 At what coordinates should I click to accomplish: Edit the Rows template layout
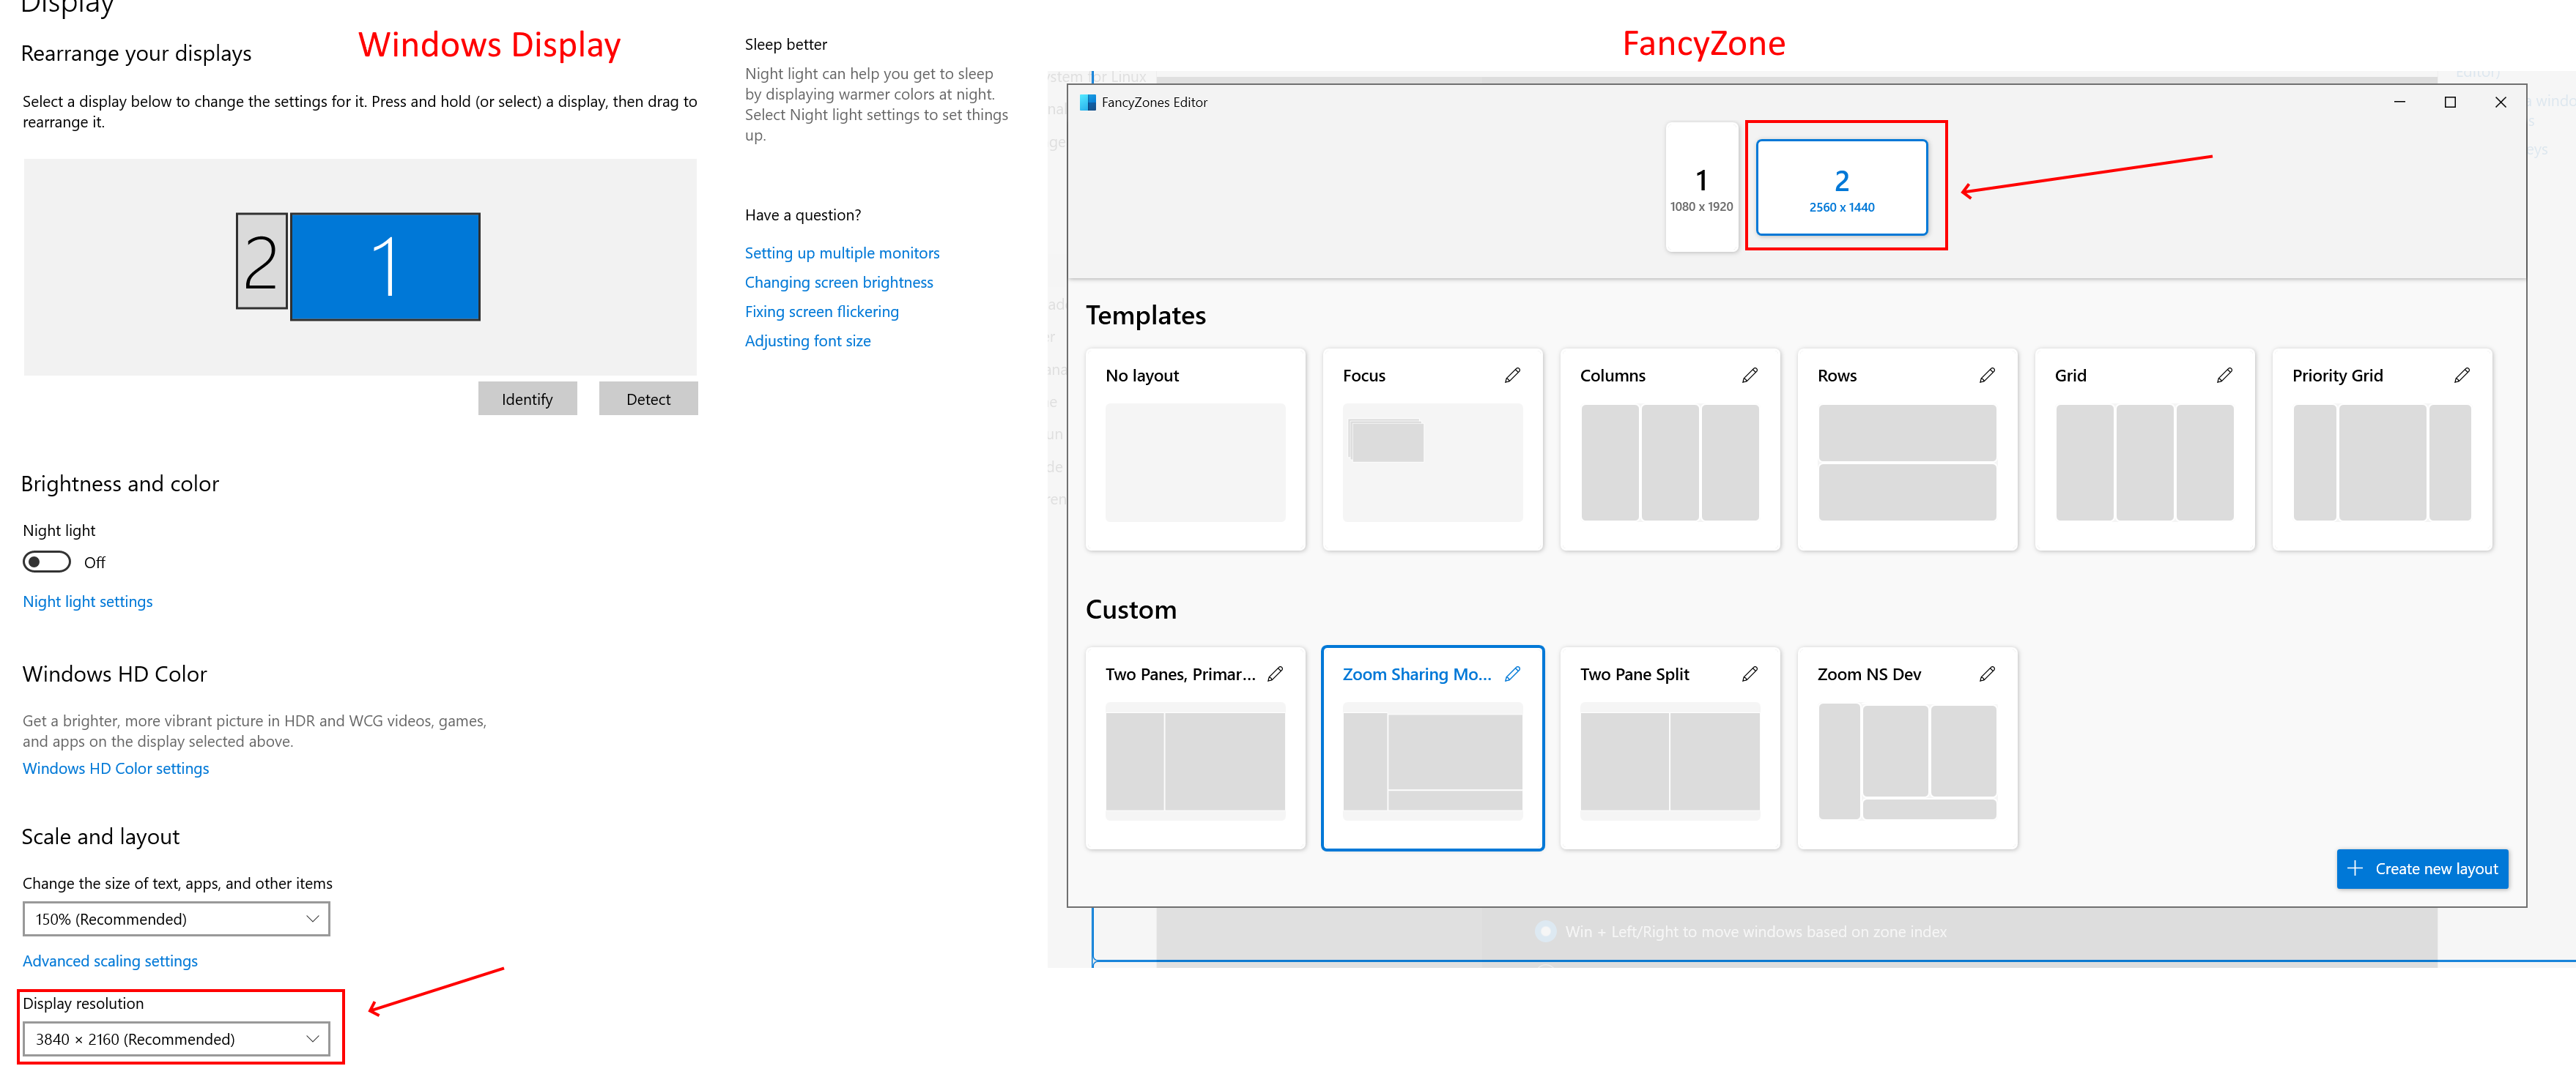pos(1987,375)
